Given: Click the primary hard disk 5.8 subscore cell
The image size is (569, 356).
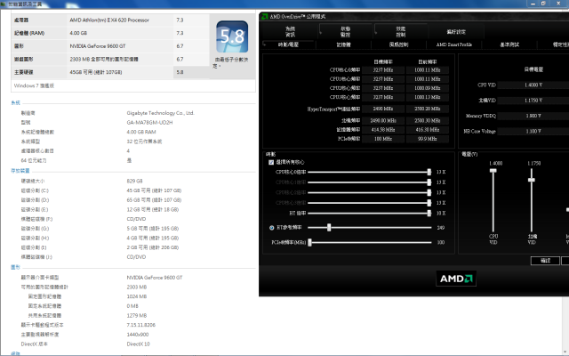Looking at the screenshot, I should (x=191, y=72).
